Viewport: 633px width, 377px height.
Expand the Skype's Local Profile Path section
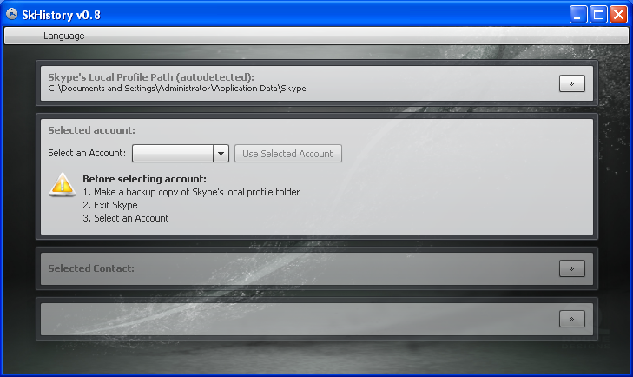tap(571, 83)
